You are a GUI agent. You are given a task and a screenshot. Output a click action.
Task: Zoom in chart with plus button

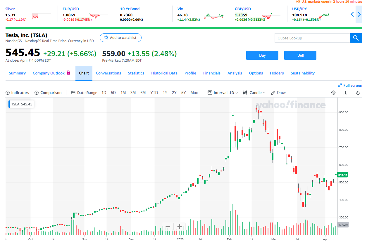180,227
